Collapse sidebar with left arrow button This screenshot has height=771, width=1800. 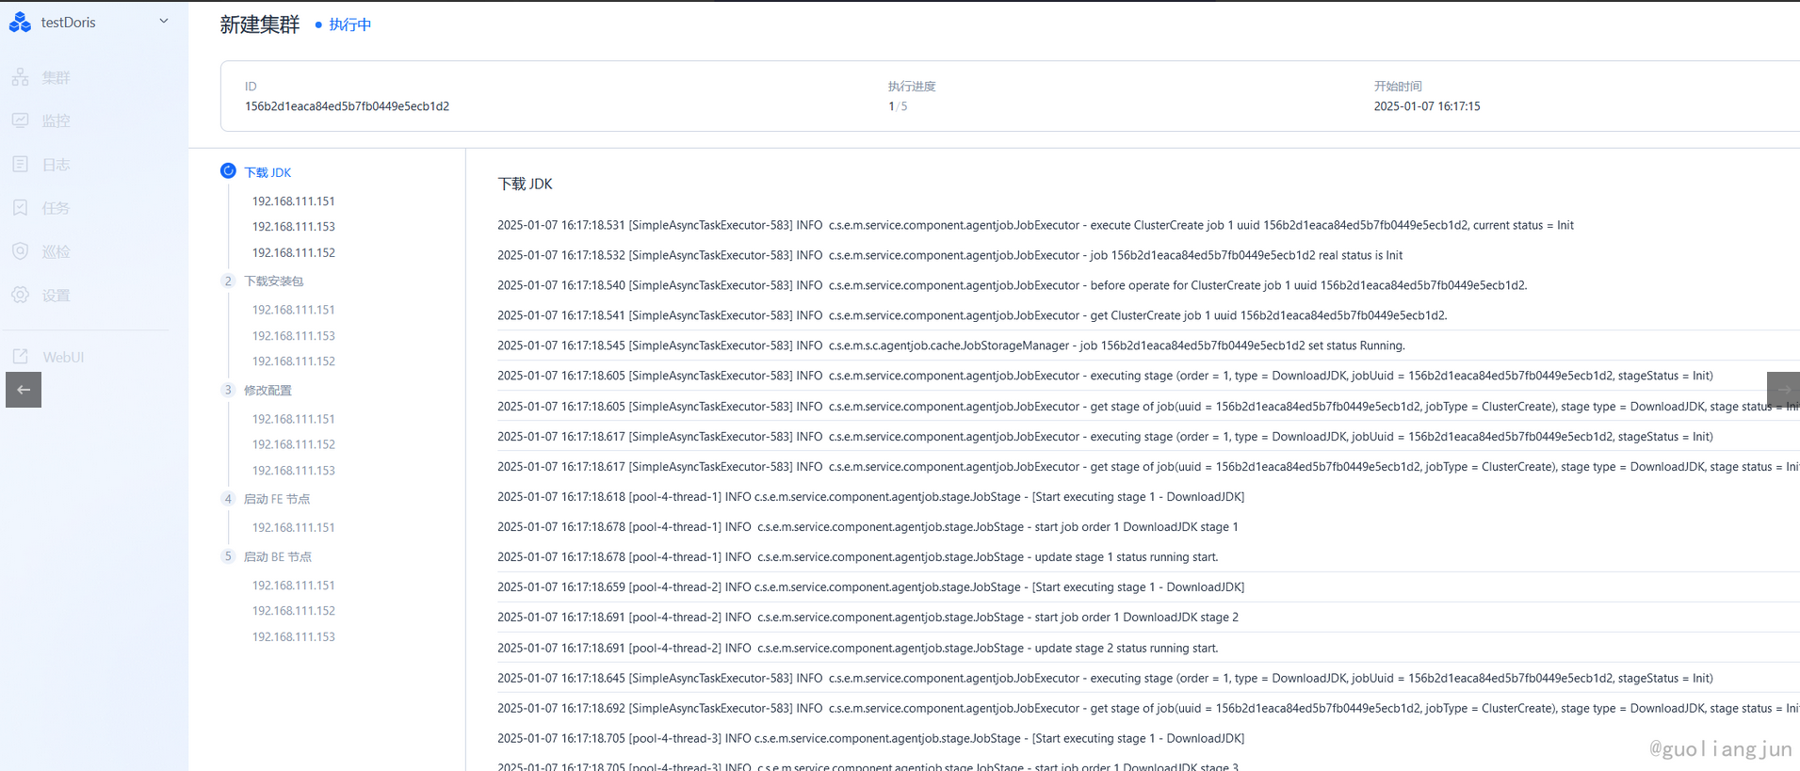point(24,390)
